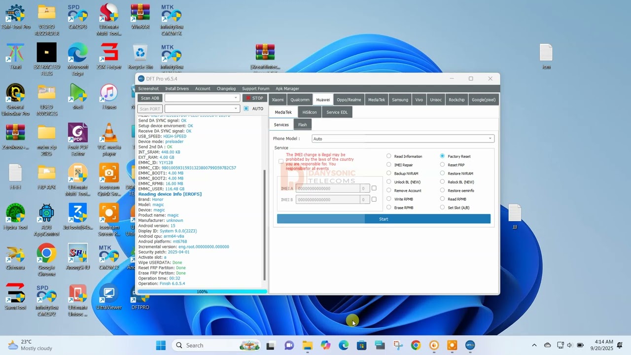Click the Scan ADB button
The image size is (631, 355).
tap(150, 98)
